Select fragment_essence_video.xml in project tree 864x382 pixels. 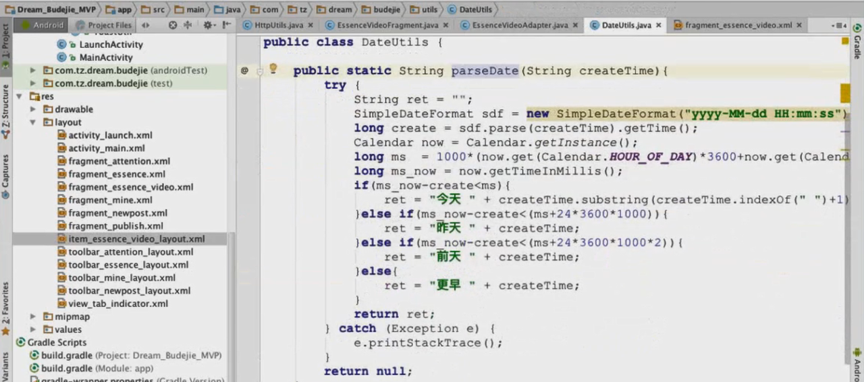[x=125, y=187]
